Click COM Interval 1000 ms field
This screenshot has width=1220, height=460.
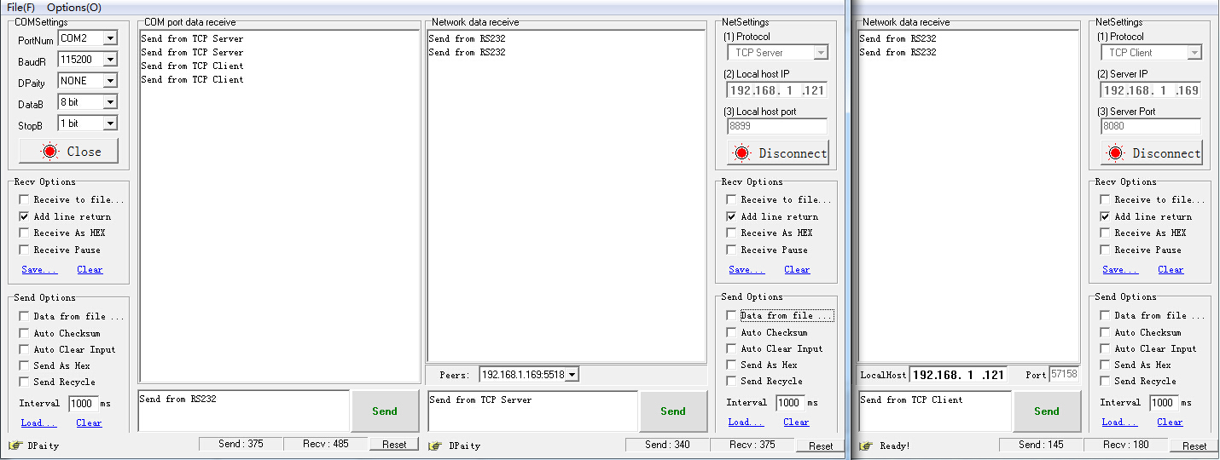82,404
